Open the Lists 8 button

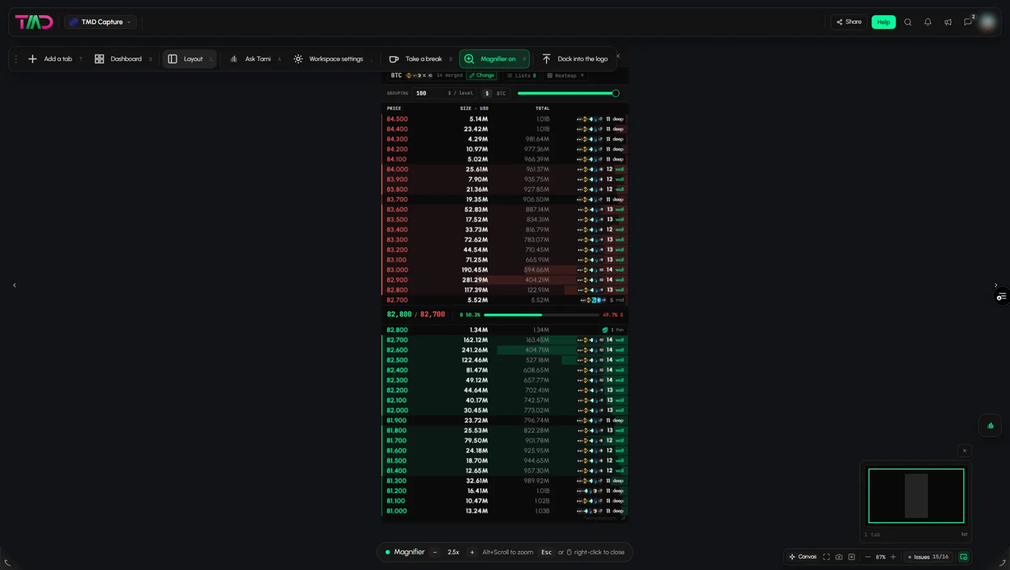(x=521, y=76)
